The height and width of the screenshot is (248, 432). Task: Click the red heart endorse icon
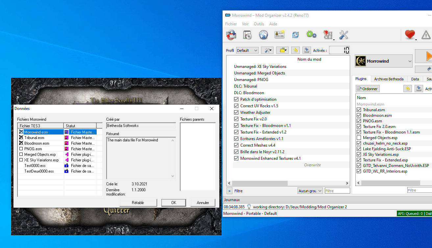pyautogui.click(x=410, y=34)
